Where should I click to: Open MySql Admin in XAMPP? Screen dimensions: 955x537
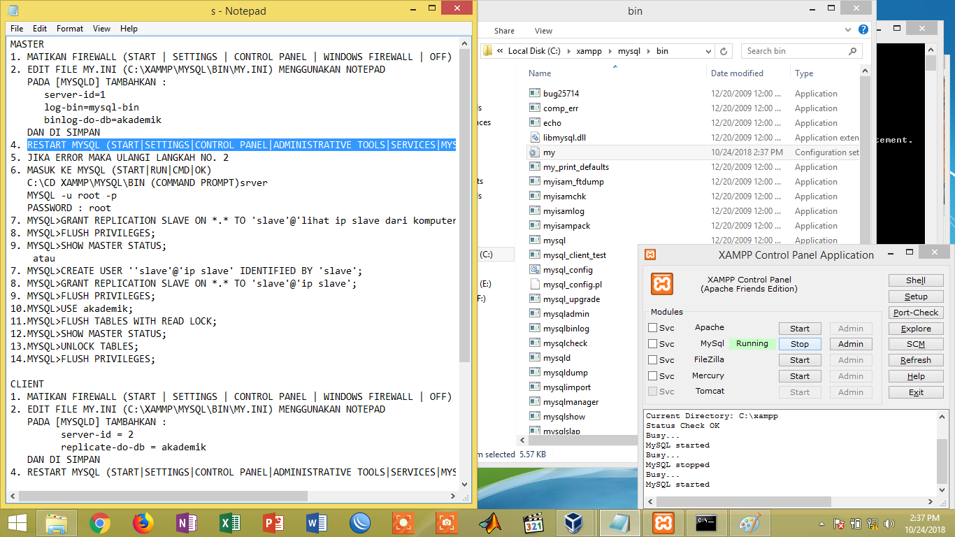pos(851,344)
